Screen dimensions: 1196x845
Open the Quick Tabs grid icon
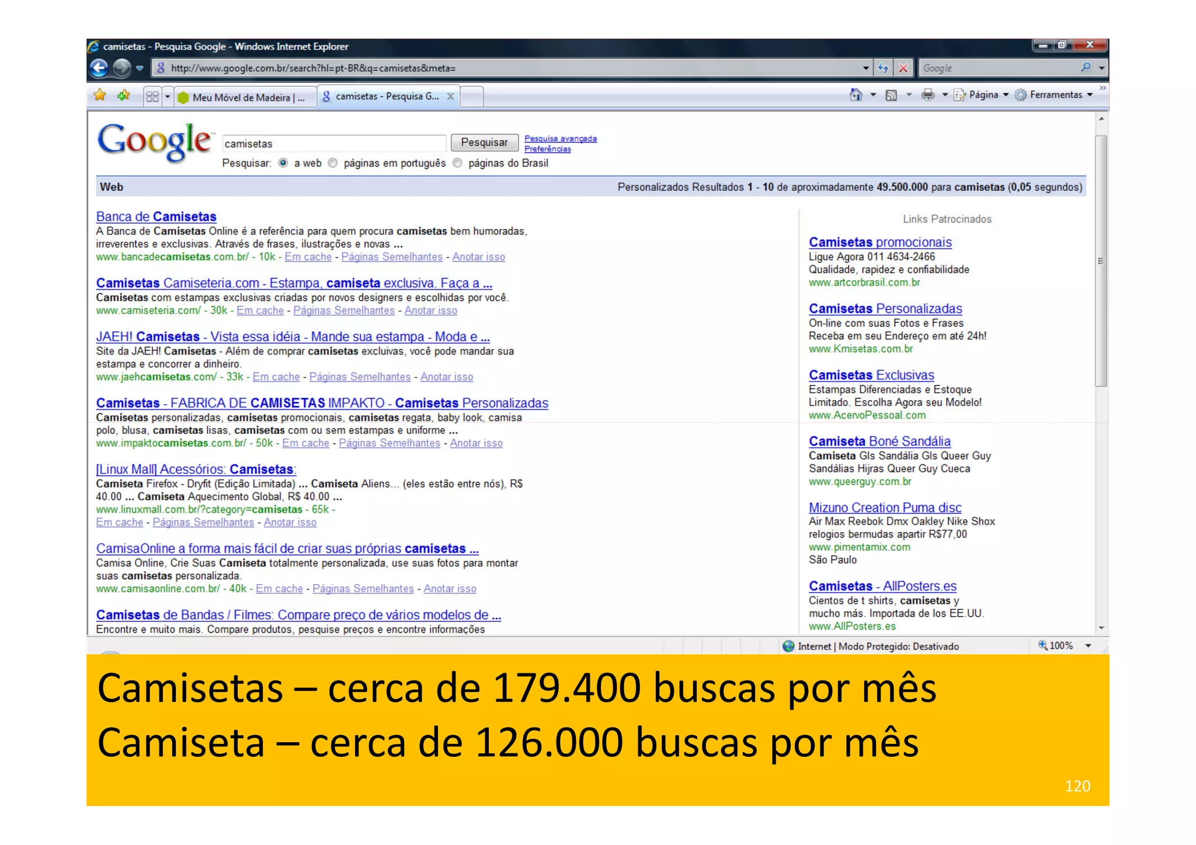click(152, 96)
